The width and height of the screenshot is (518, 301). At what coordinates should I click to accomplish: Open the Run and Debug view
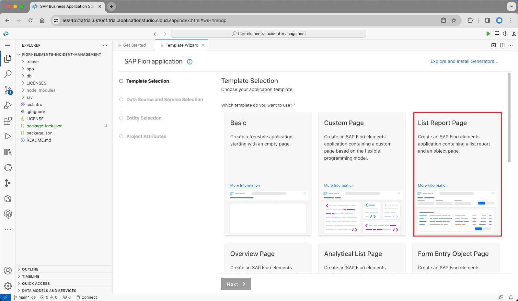click(x=8, y=105)
